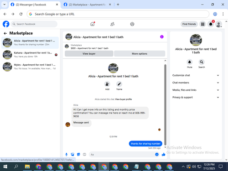
Task: Click the More options button
Action: pyautogui.click(x=140, y=54)
